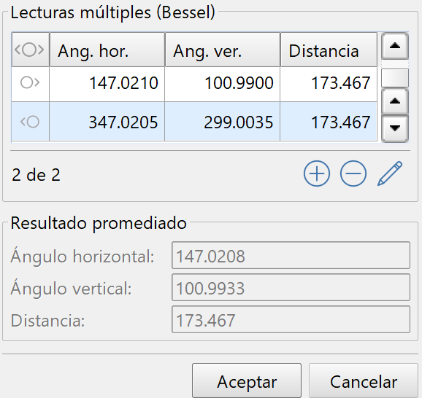Click the scrollbar top up arrow
The width and height of the screenshot is (422, 398).
click(x=395, y=46)
